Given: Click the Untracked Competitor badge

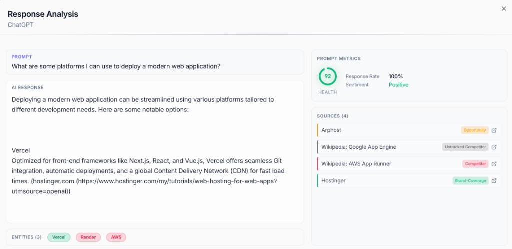Looking at the screenshot, I should pyautogui.click(x=465, y=147).
